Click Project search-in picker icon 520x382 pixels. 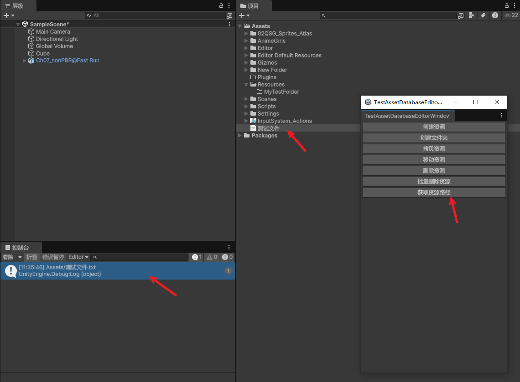(x=461, y=15)
